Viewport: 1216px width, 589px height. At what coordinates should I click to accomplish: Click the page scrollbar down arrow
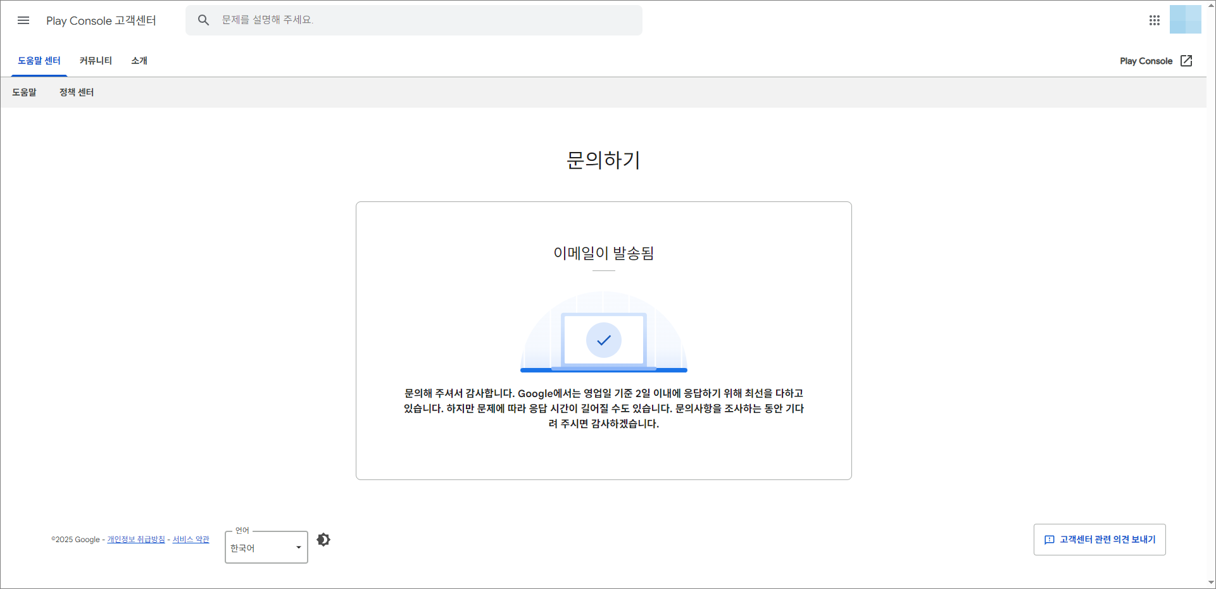click(x=1211, y=583)
